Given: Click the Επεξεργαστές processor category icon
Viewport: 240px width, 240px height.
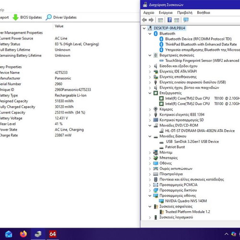Looking at the screenshot, I should coord(156,93).
